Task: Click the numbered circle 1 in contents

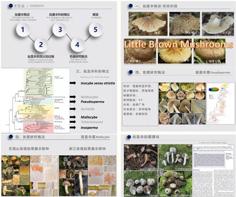Action: click(23, 29)
